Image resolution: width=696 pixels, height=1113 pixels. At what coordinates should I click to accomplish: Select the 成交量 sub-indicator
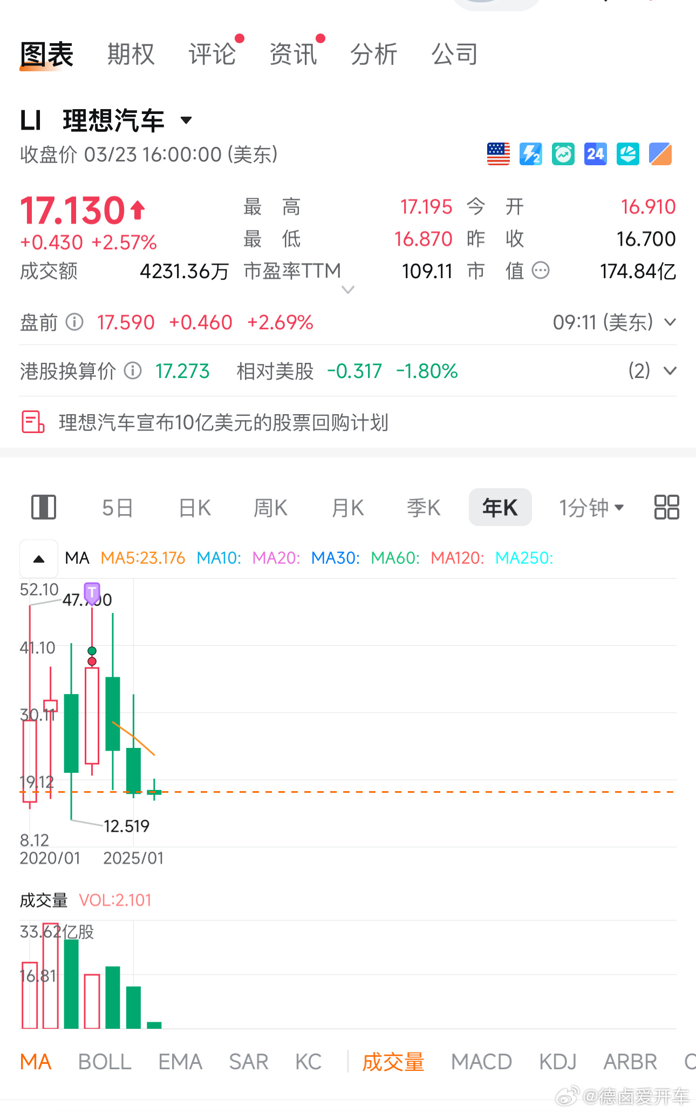[x=393, y=1062]
